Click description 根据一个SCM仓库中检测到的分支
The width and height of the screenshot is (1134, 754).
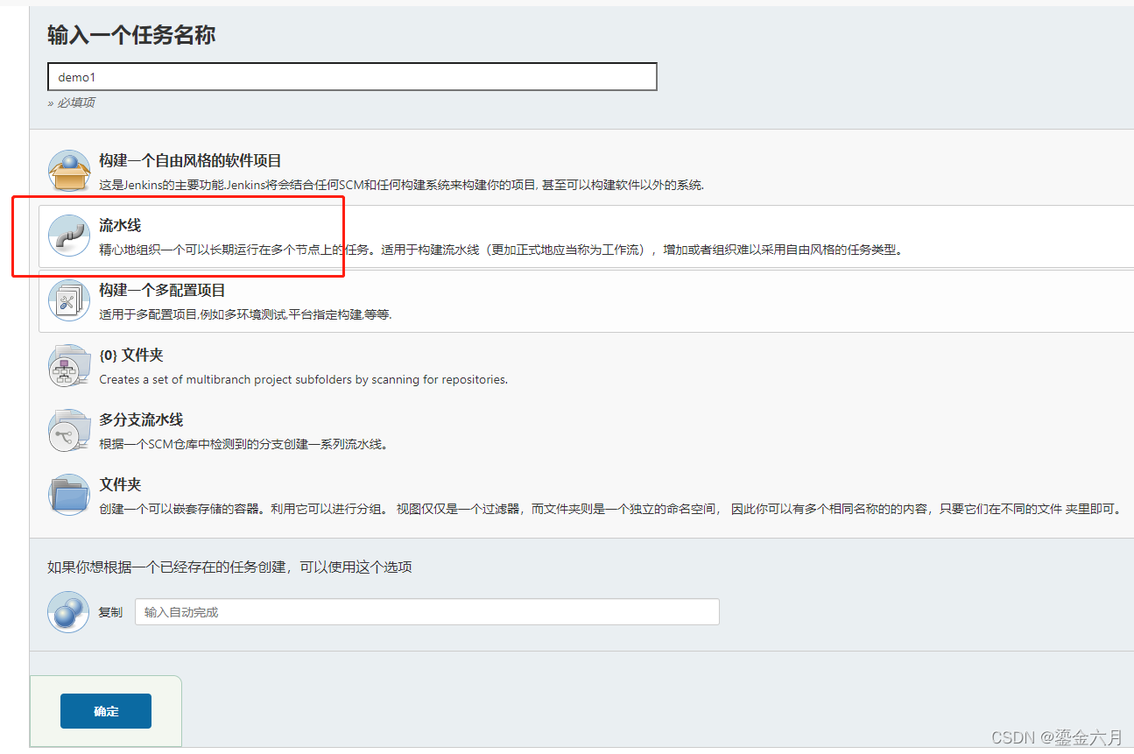(243, 444)
